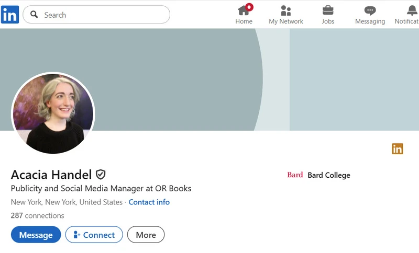
Task: Click the LinkedIn logo
Action: pyautogui.click(x=10, y=15)
